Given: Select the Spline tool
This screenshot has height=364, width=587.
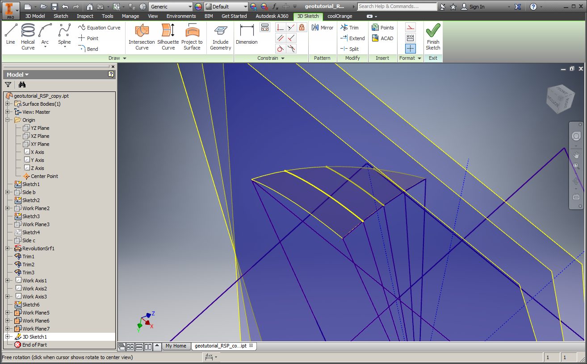Looking at the screenshot, I should pos(64,36).
